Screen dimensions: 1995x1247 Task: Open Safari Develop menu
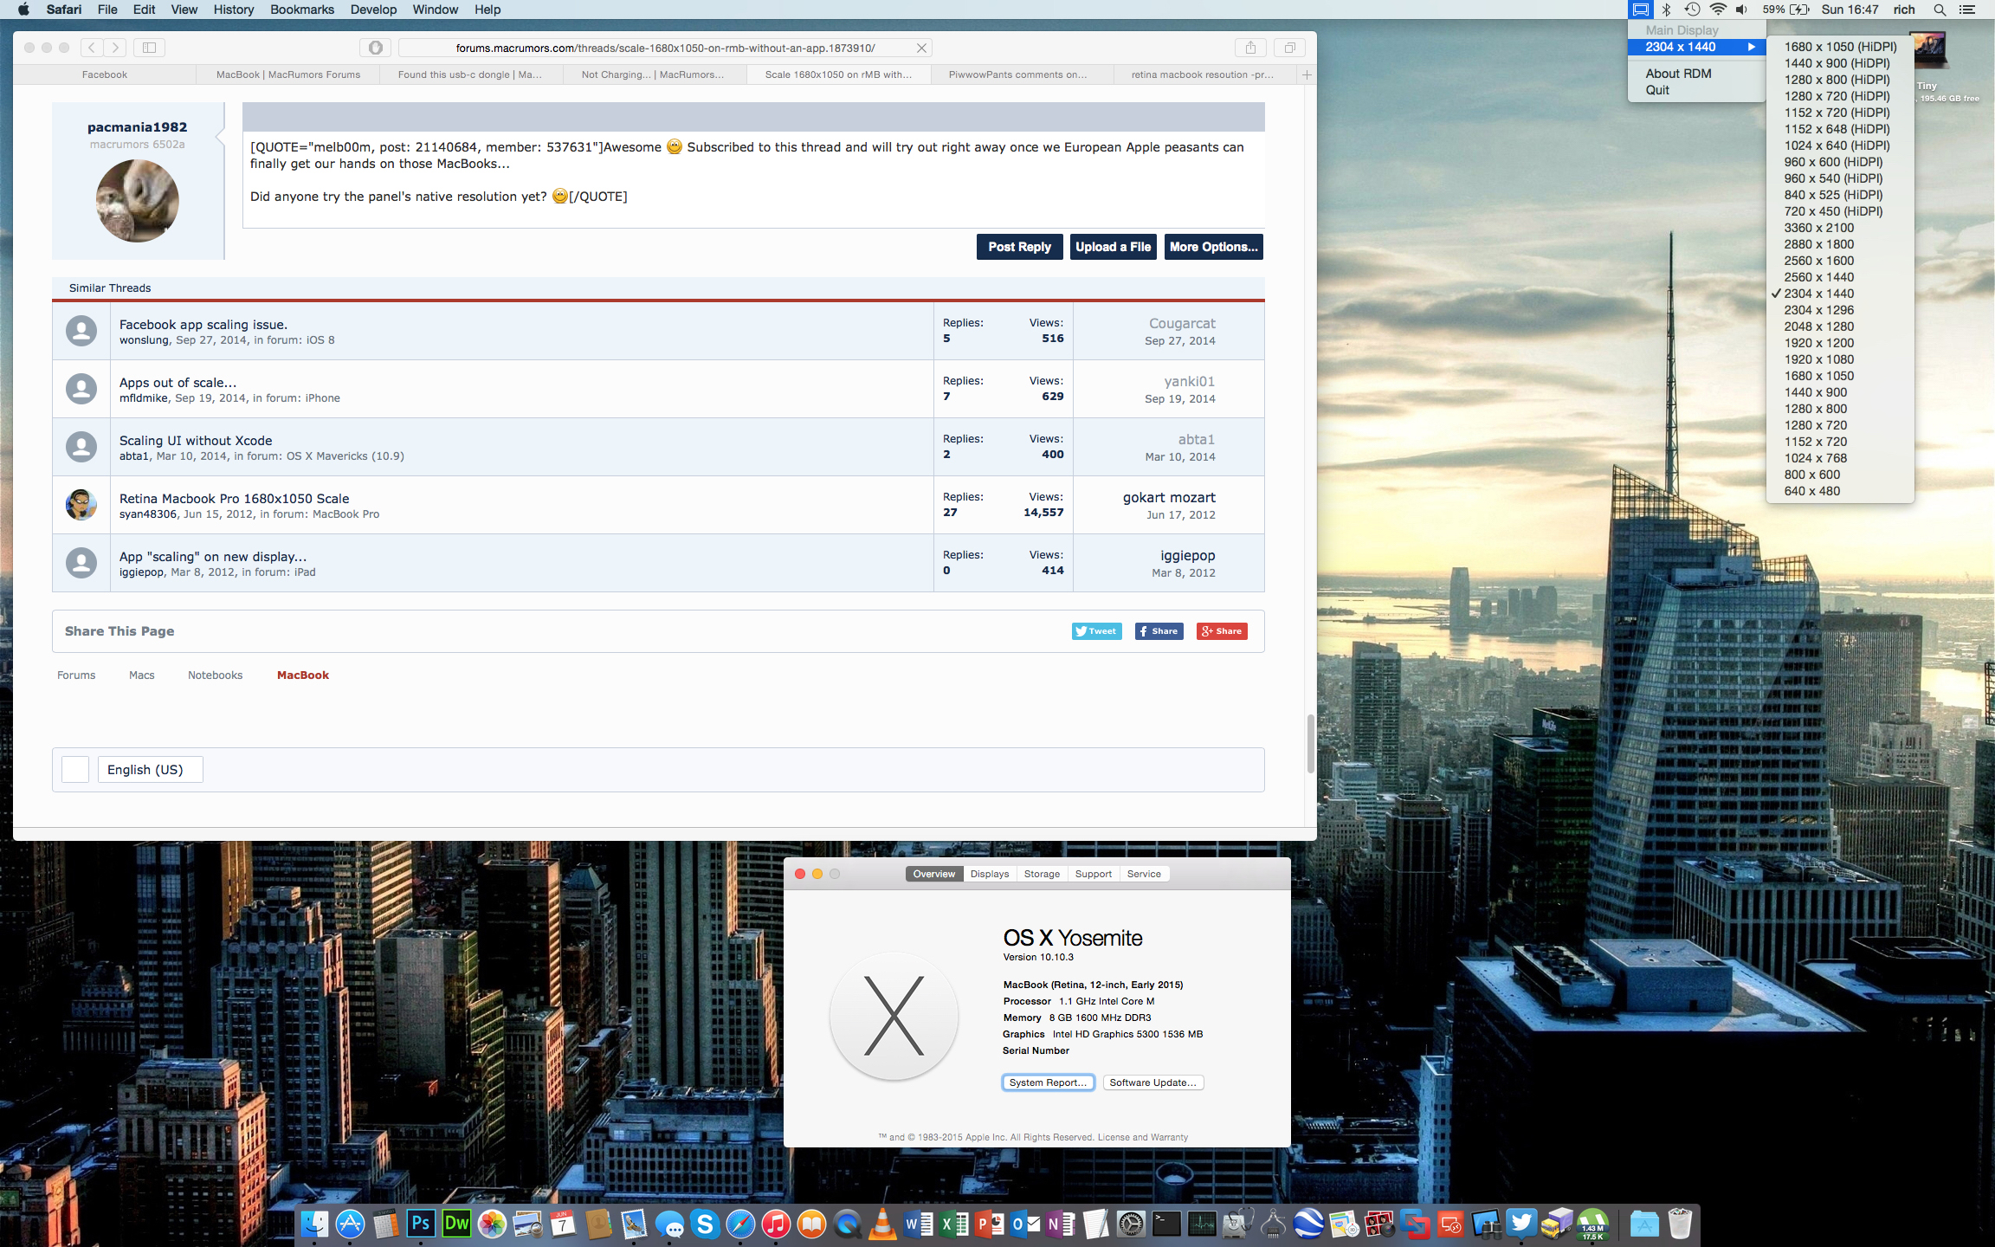[373, 10]
